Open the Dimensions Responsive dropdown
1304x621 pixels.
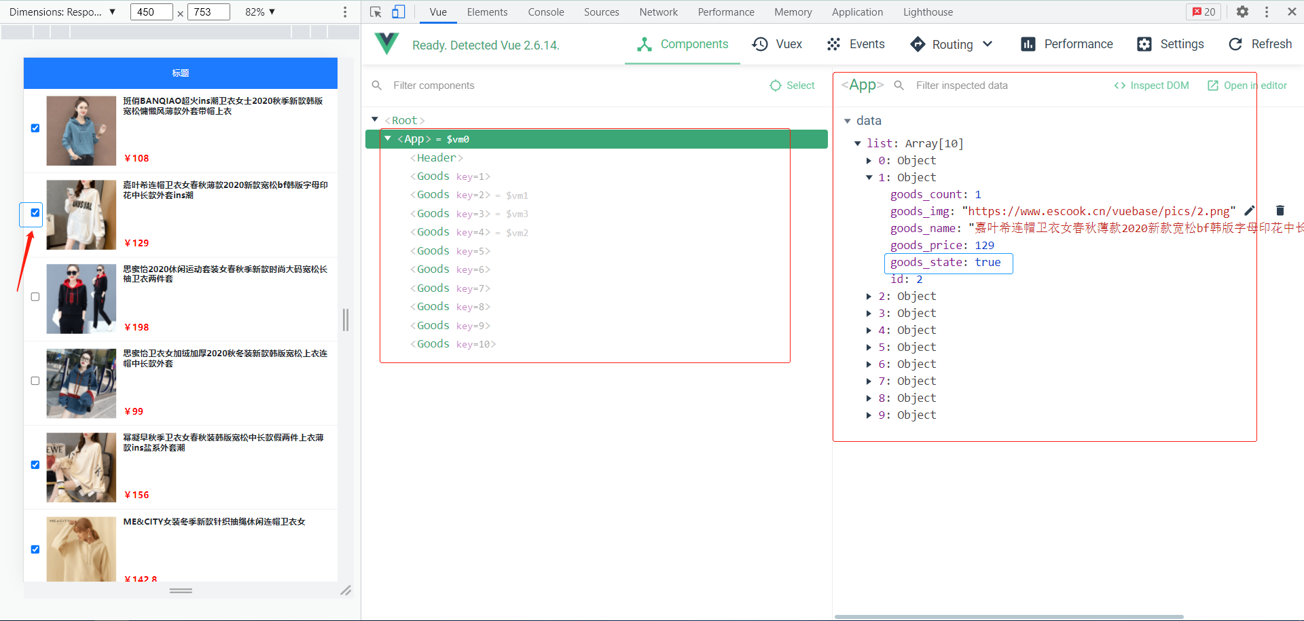click(x=62, y=12)
